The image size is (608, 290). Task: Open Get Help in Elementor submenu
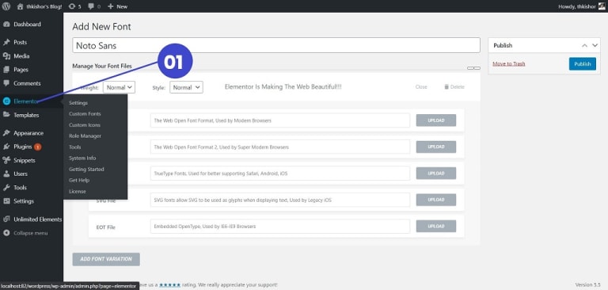point(79,180)
